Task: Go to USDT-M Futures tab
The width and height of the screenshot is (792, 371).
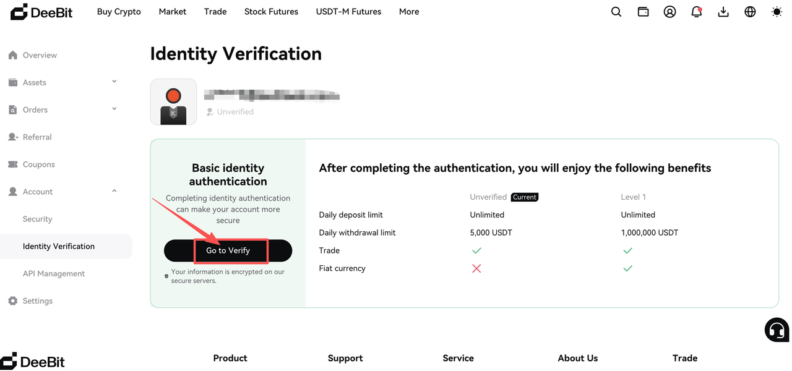Action: click(348, 12)
